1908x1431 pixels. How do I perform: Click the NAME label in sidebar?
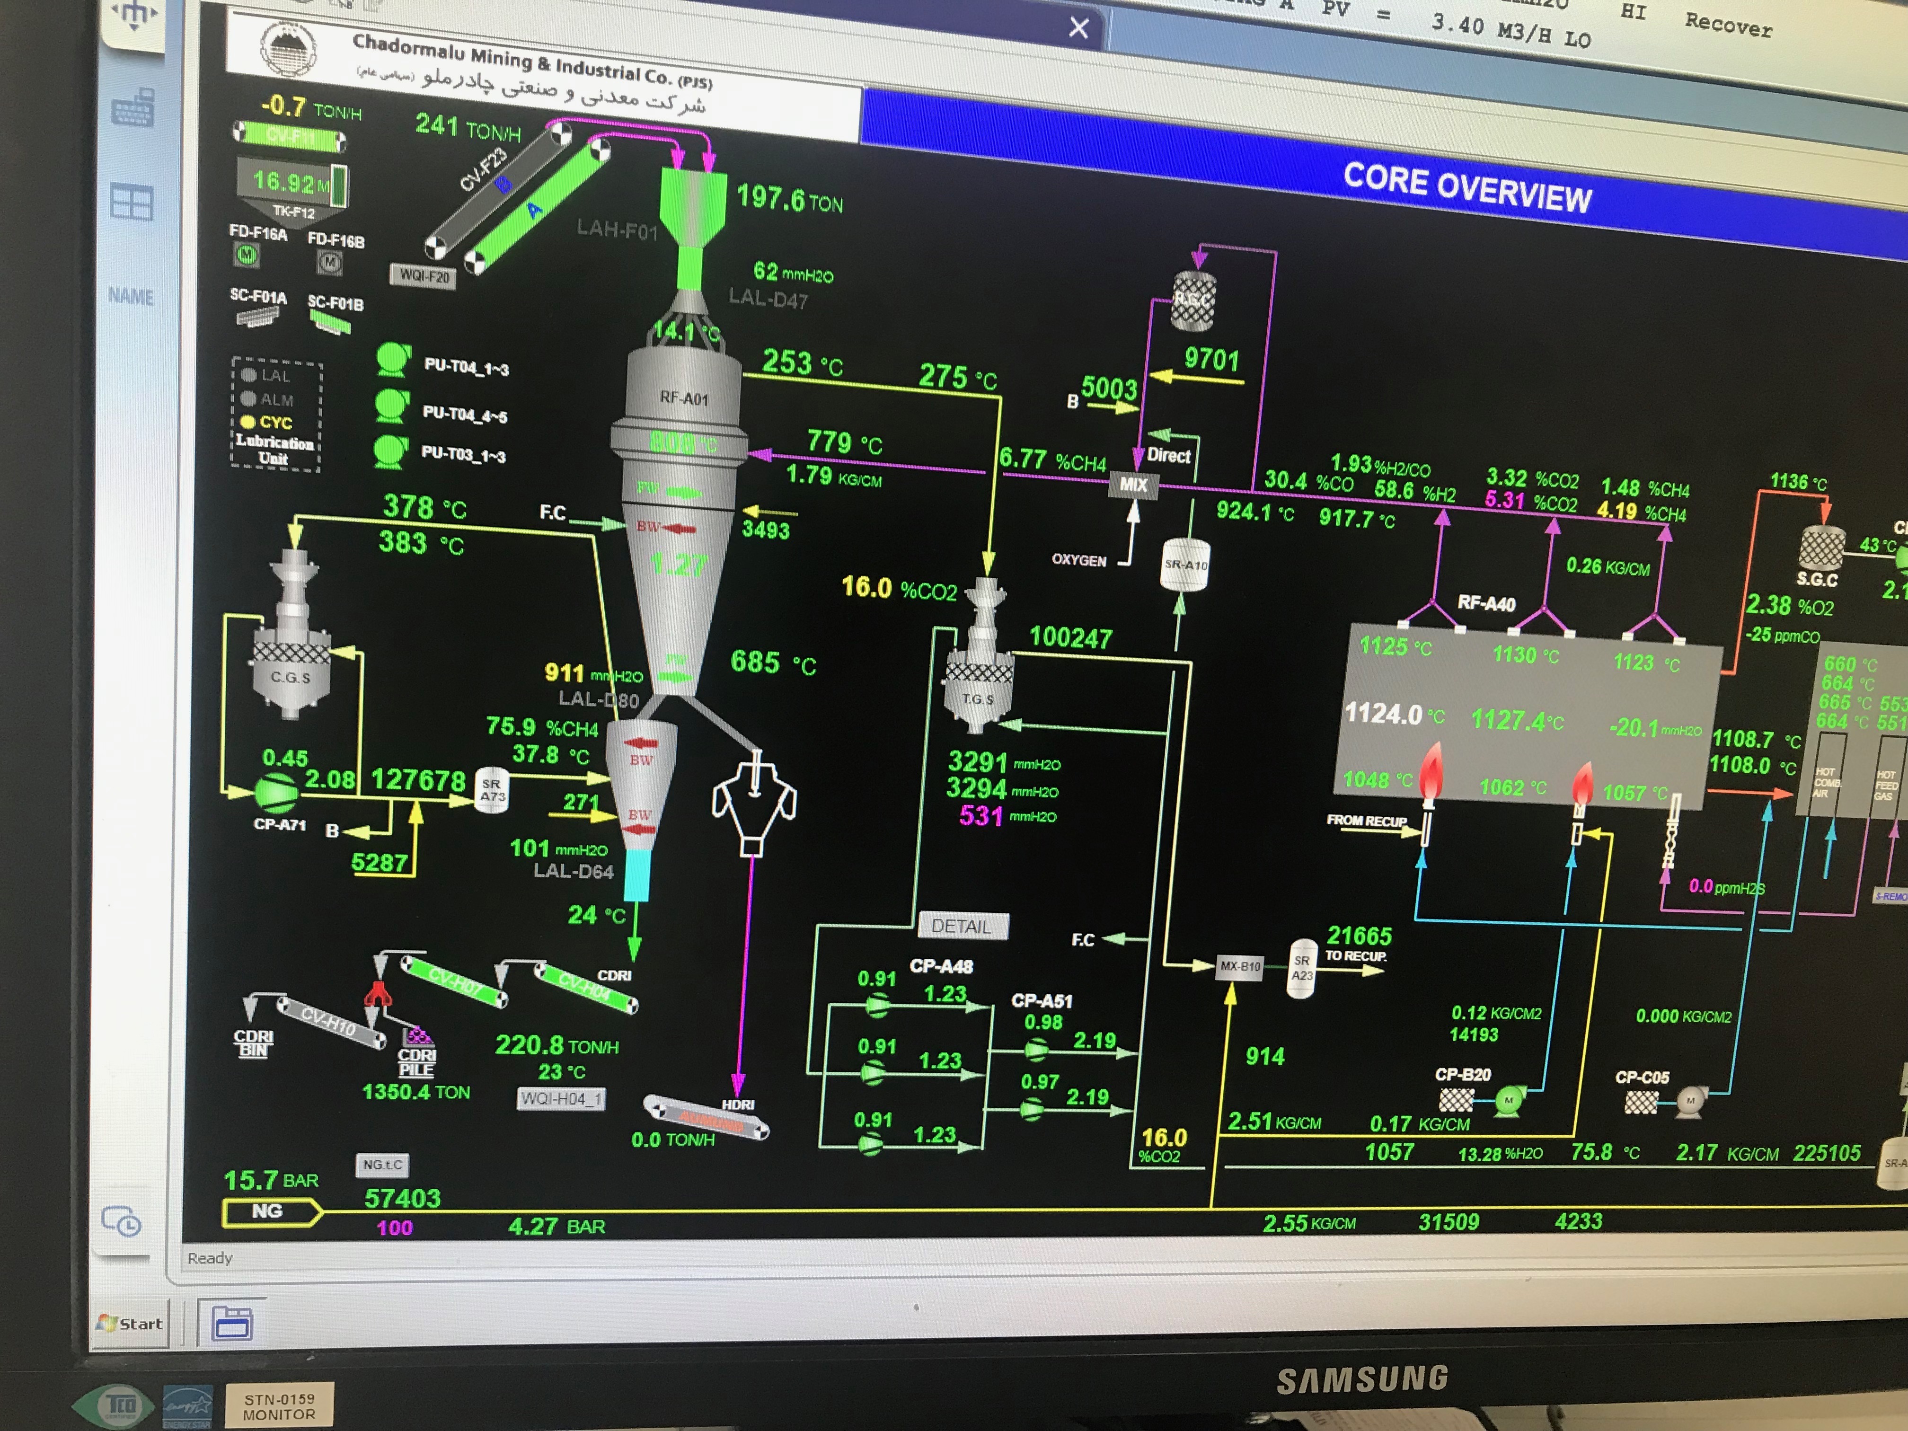coord(131,297)
